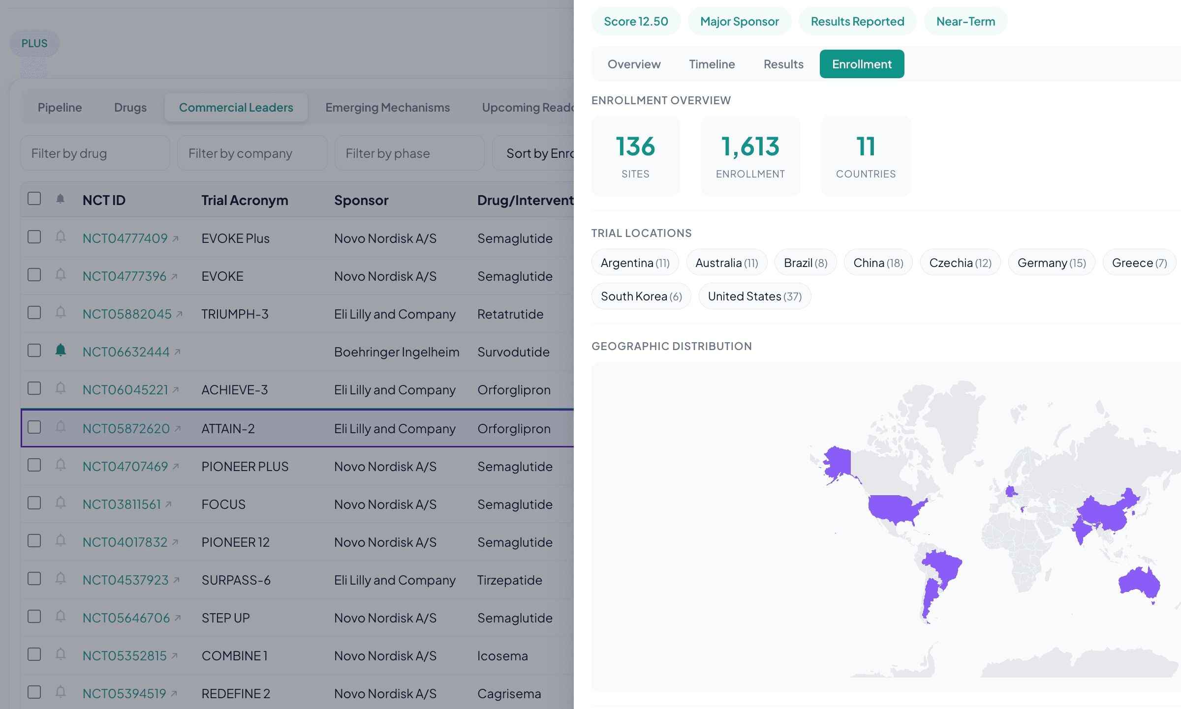Toggle alert bell for REDEFINE 2 row
The height and width of the screenshot is (709, 1181).
61,692
